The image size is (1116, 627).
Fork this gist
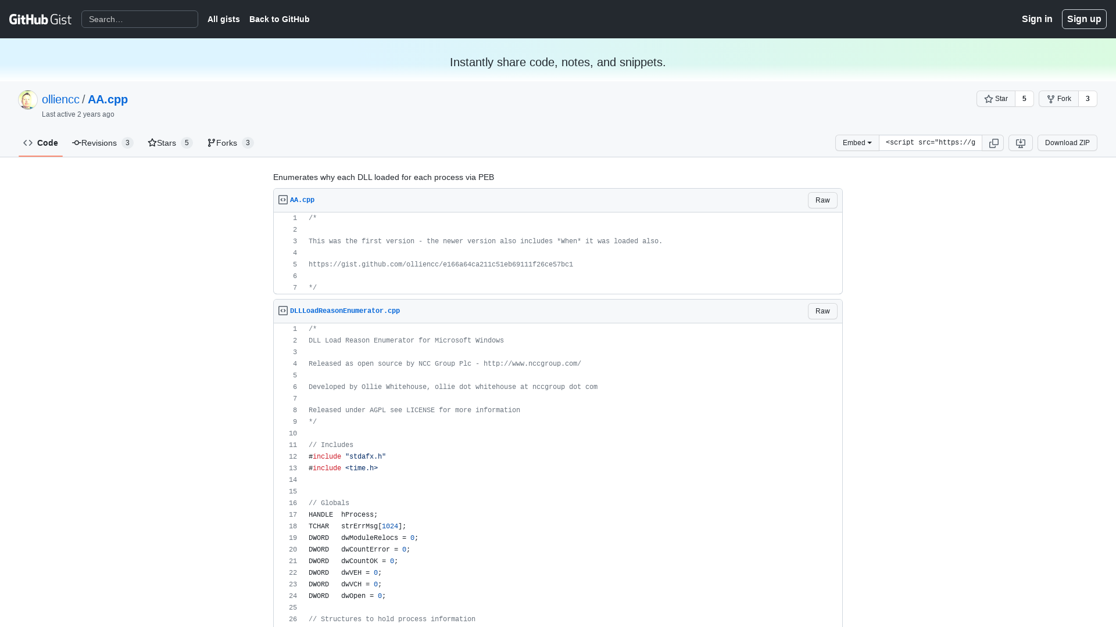tap(1058, 99)
